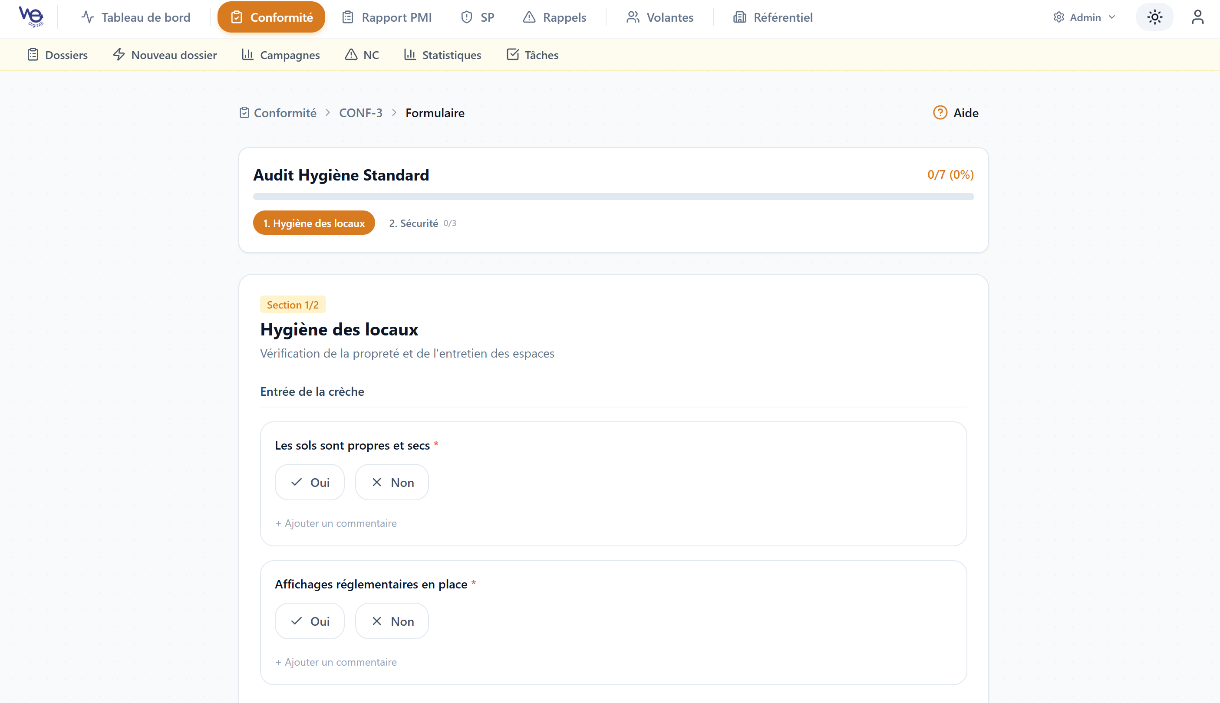
Task: Click the Audit Hygiène Standard title
Action: pos(341,175)
